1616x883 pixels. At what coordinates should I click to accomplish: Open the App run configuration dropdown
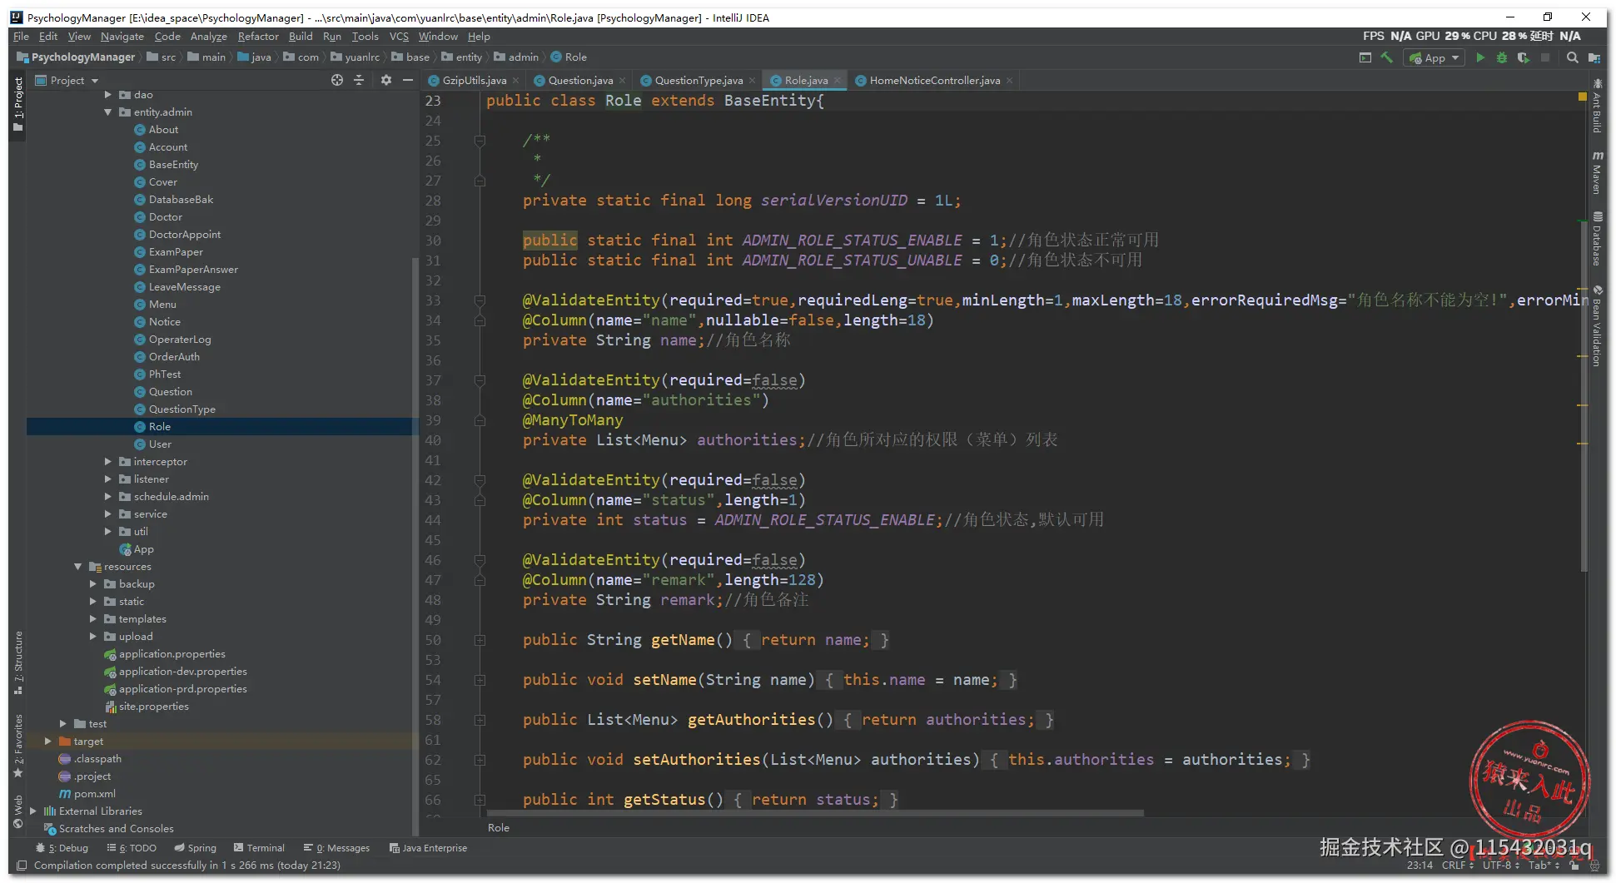tap(1435, 57)
